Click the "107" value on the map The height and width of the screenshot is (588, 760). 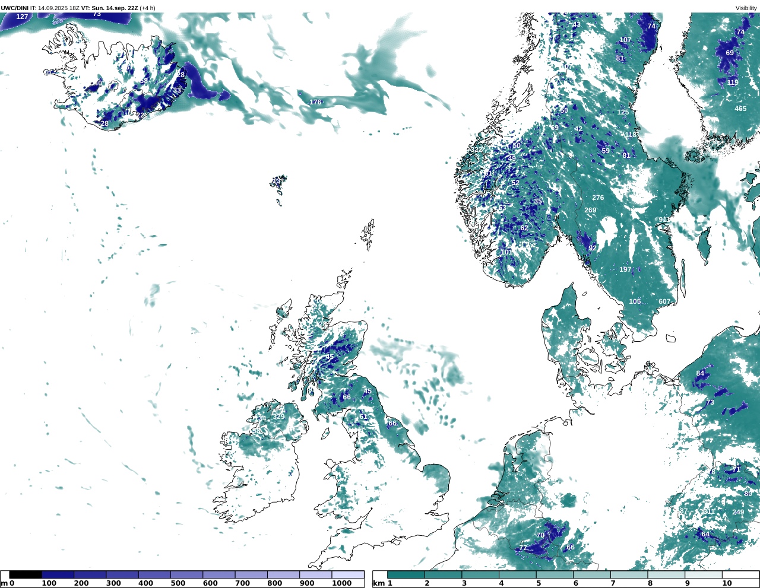coord(626,40)
